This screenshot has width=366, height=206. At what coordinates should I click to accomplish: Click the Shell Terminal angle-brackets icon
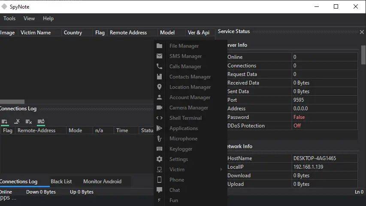click(x=159, y=118)
